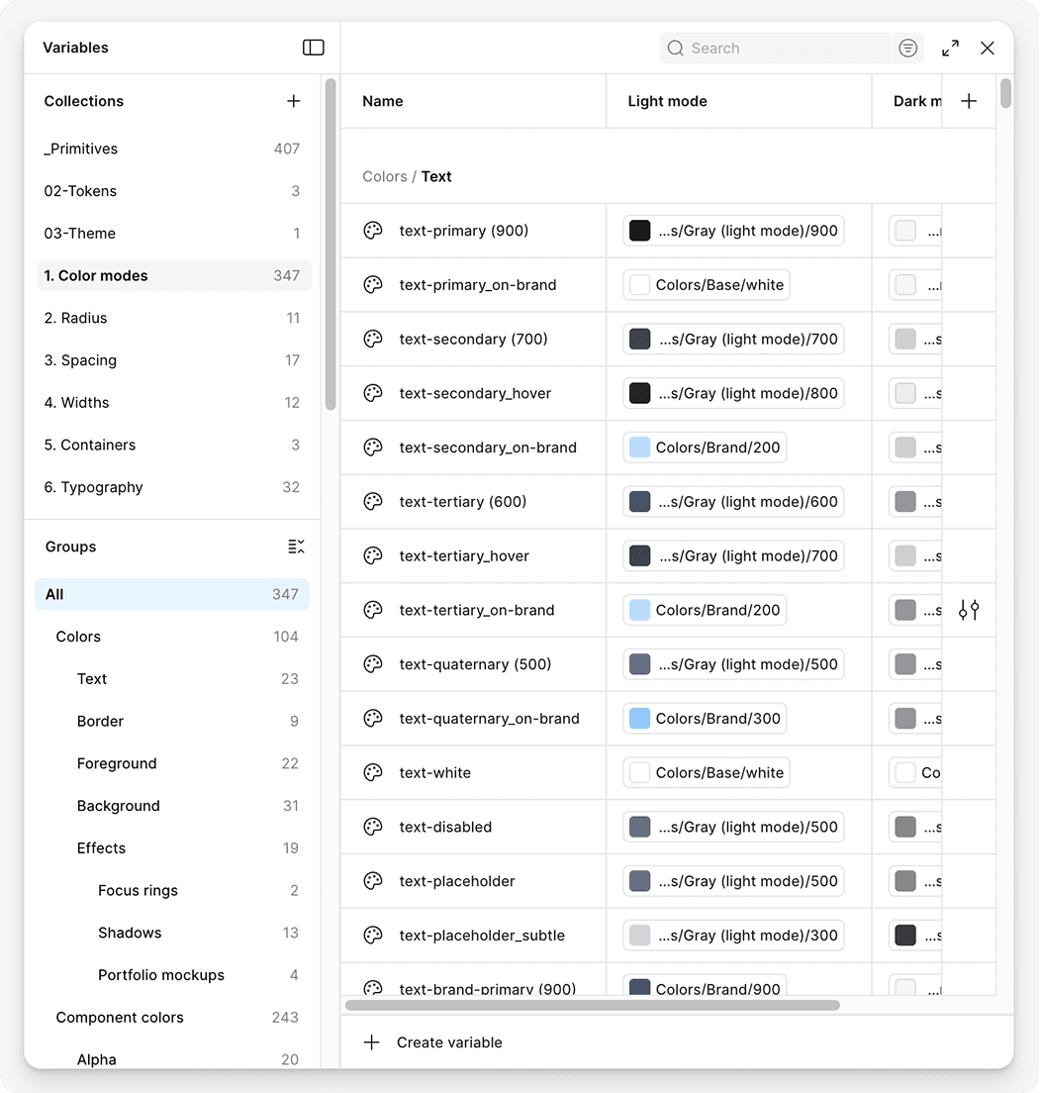1040x1093 pixels.
Task: Open the Effects group
Action: (x=101, y=848)
